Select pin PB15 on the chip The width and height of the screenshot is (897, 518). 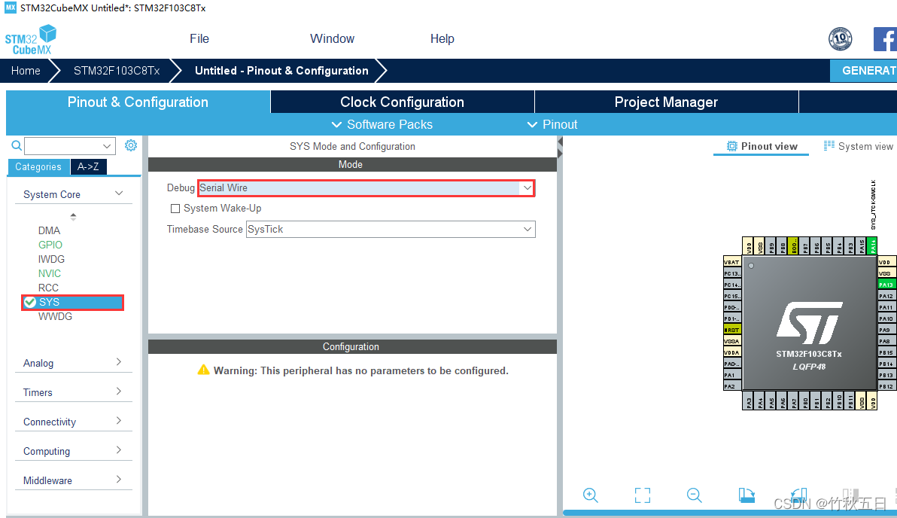point(886,352)
